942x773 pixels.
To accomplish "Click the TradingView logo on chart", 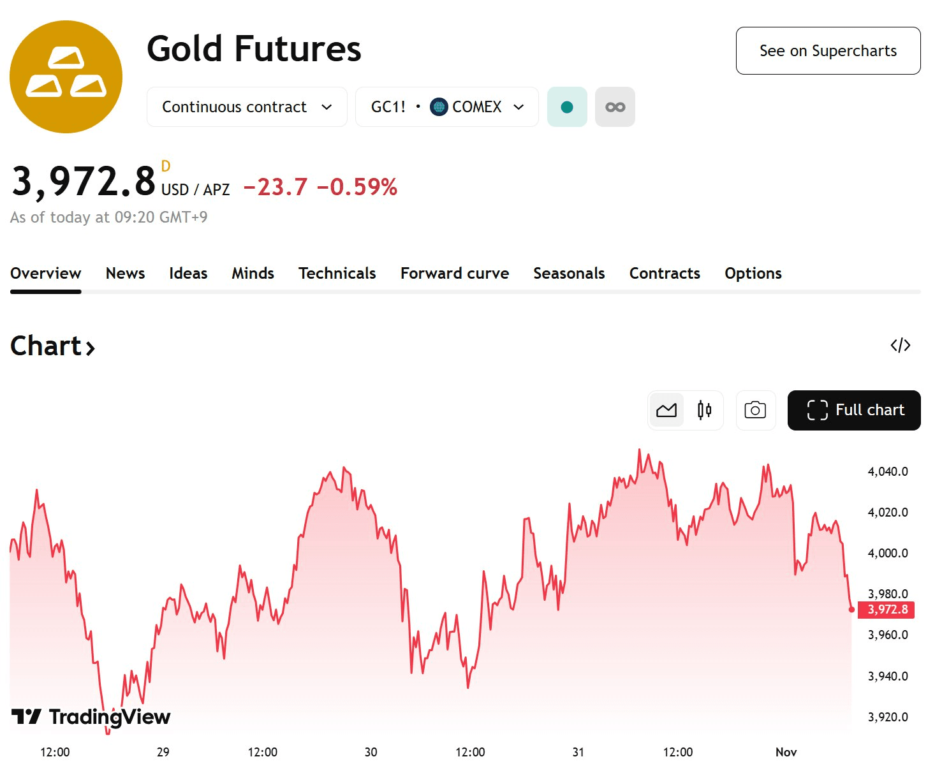I will [x=91, y=717].
